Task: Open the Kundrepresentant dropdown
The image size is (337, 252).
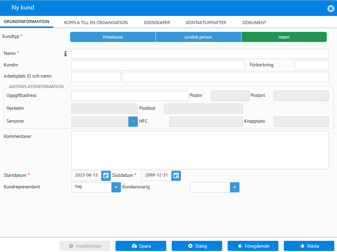Action: coord(116,187)
